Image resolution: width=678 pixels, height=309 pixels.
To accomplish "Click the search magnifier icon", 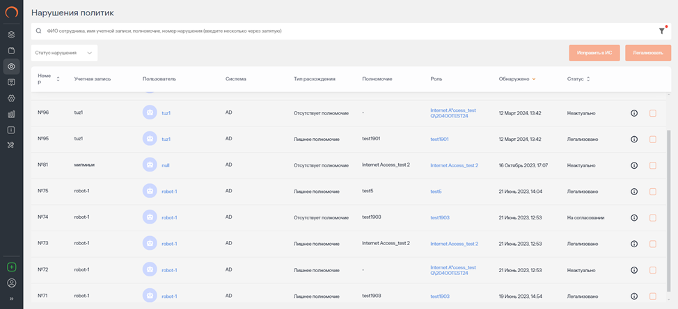I will [38, 31].
